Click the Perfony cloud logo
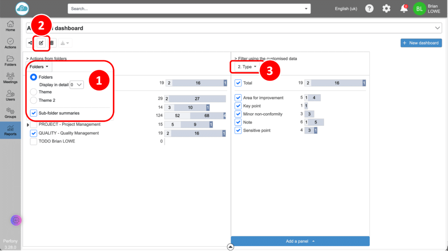Image resolution: width=448 pixels, height=251 pixels. pos(21,9)
